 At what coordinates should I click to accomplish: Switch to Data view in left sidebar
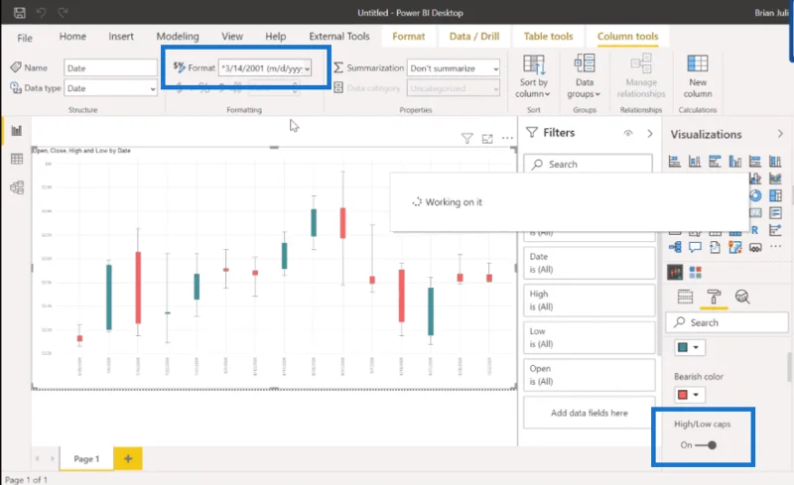click(17, 159)
